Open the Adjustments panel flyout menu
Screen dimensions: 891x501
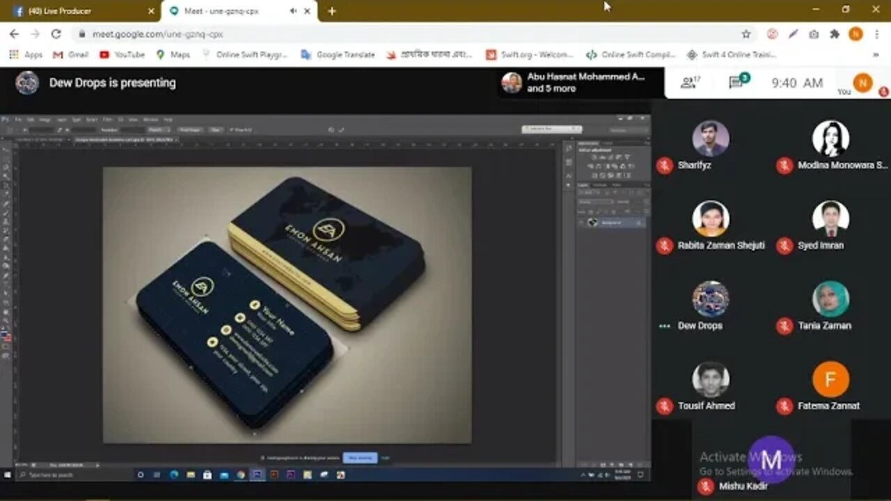(x=647, y=143)
